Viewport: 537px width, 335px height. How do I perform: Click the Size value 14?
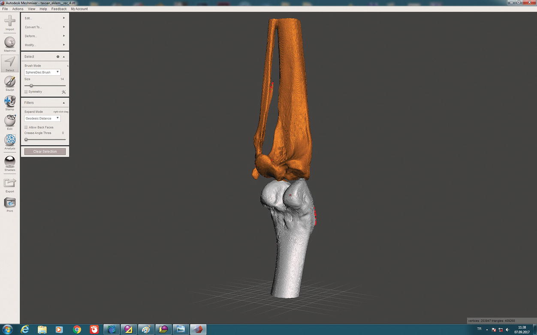click(62, 79)
